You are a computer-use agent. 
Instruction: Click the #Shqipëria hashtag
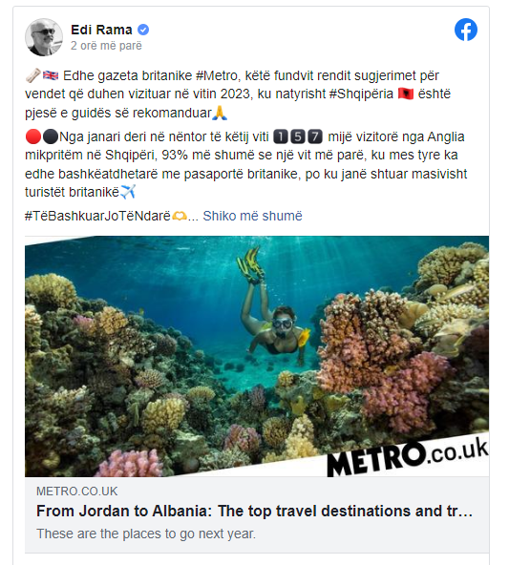point(361,94)
